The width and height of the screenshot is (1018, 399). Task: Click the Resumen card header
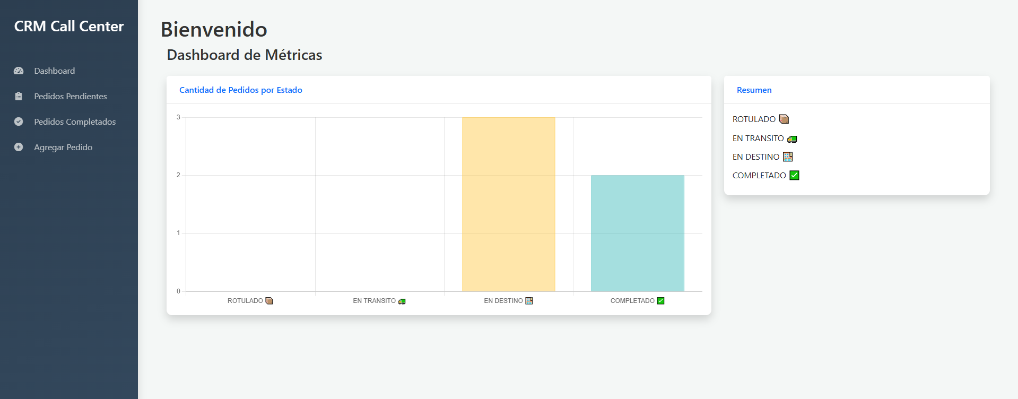[754, 90]
